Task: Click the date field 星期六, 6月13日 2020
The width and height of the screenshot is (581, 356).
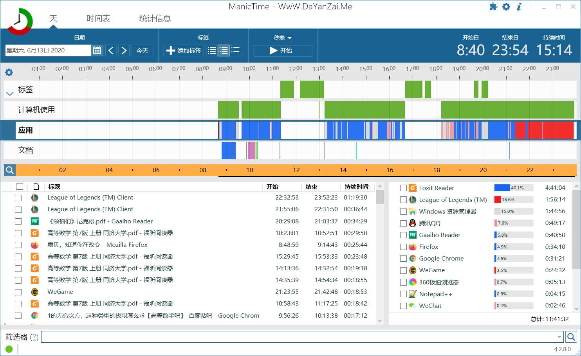Action: (x=48, y=50)
